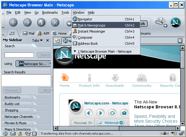Viewport: 186px width, 137px height.
Task: Click the Next results button
Action: tap(45, 90)
